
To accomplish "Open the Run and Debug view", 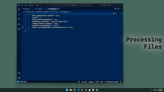I will [19, 24].
